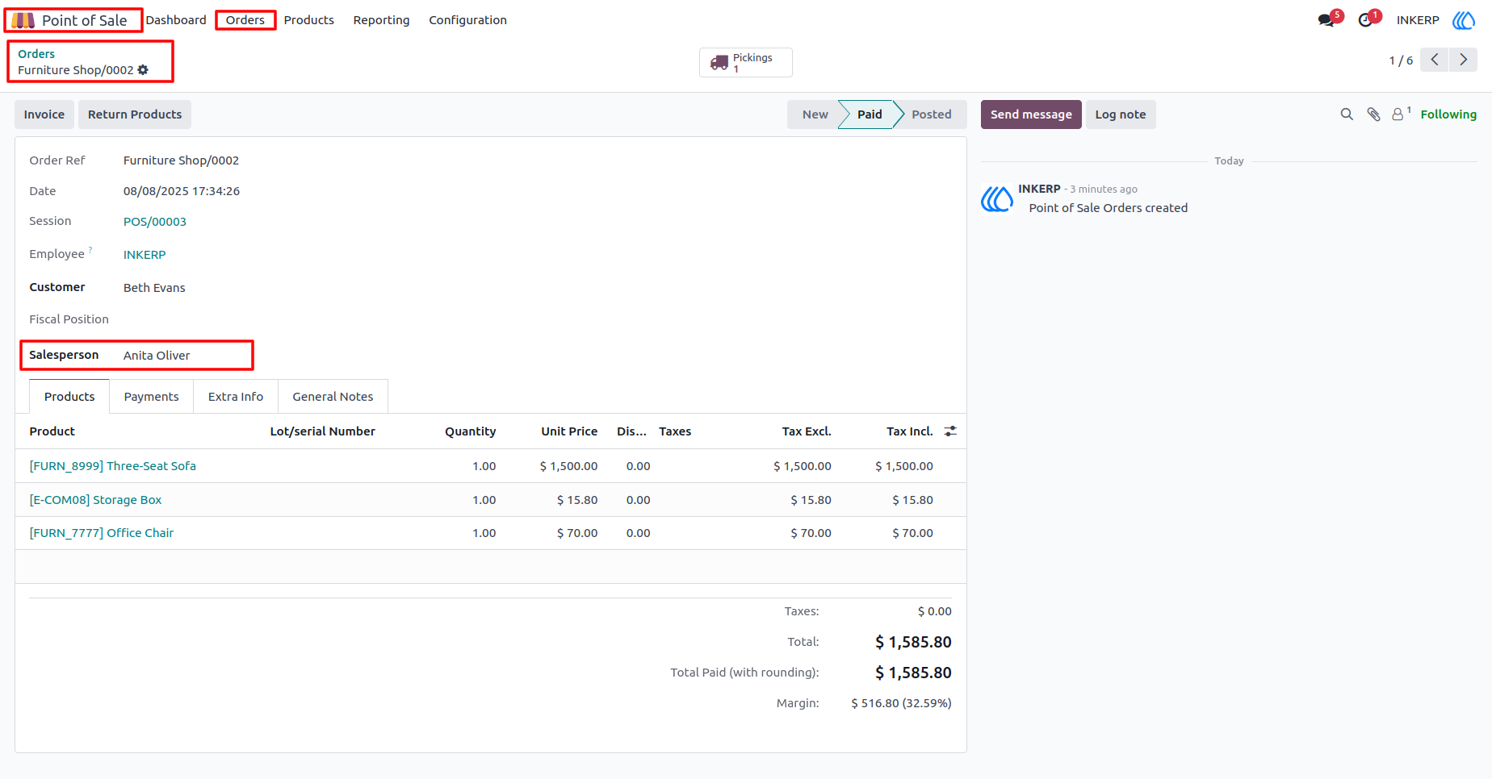The height and width of the screenshot is (779, 1492).
Task: Open the Orders menu
Action: coord(245,20)
